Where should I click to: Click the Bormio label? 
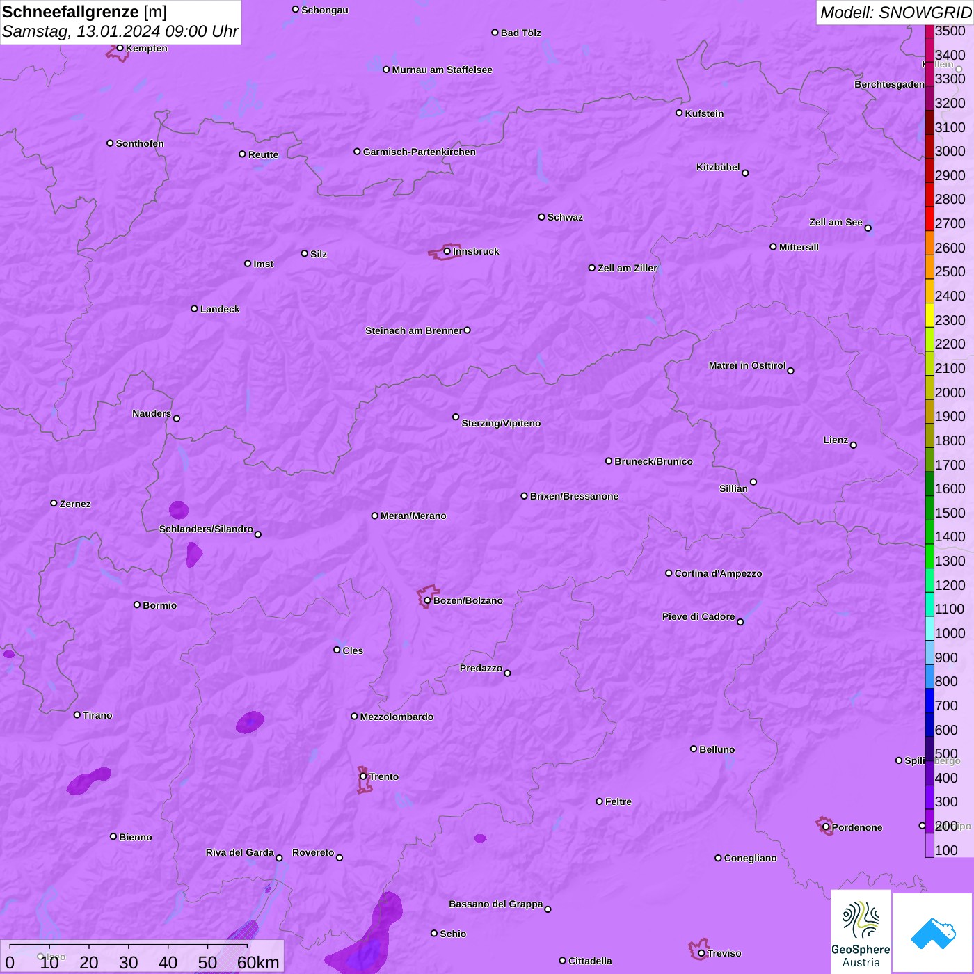click(x=160, y=605)
